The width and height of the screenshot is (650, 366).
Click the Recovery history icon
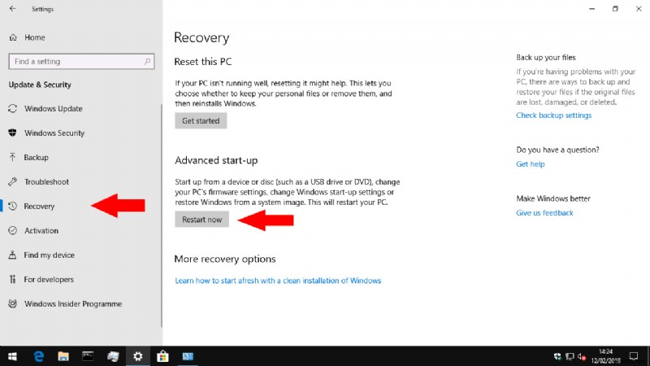(13, 207)
